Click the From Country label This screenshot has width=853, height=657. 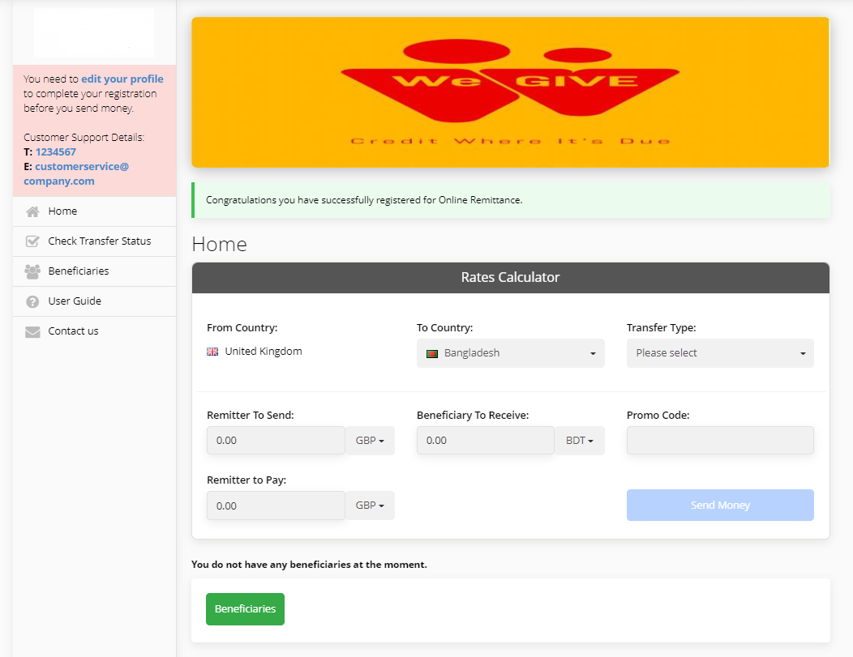click(242, 327)
